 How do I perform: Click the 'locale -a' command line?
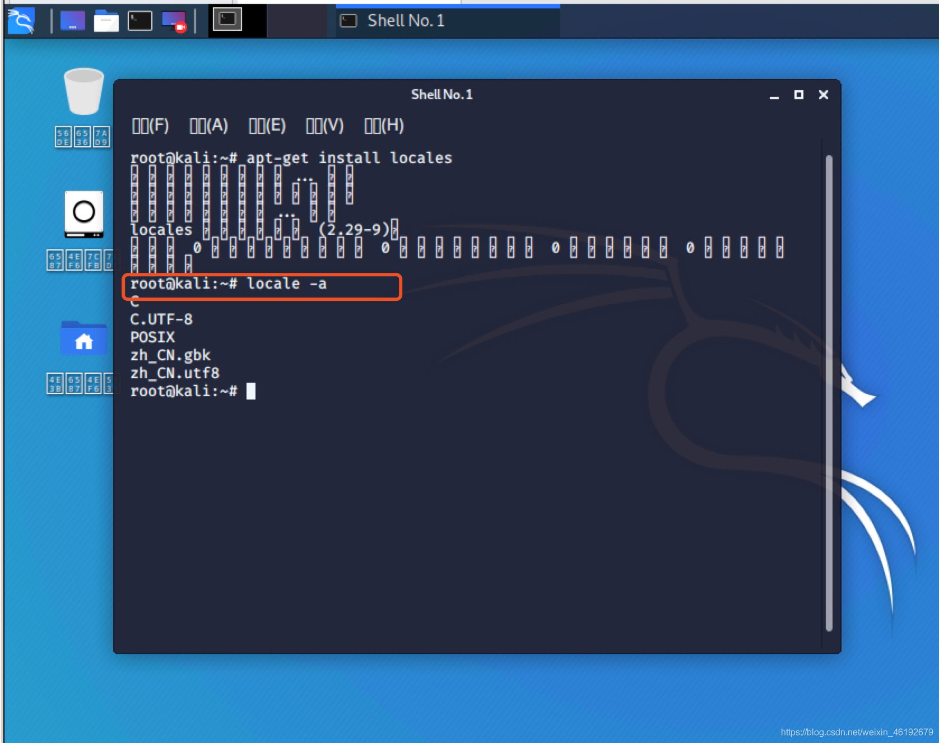pyautogui.click(x=228, y=284)
